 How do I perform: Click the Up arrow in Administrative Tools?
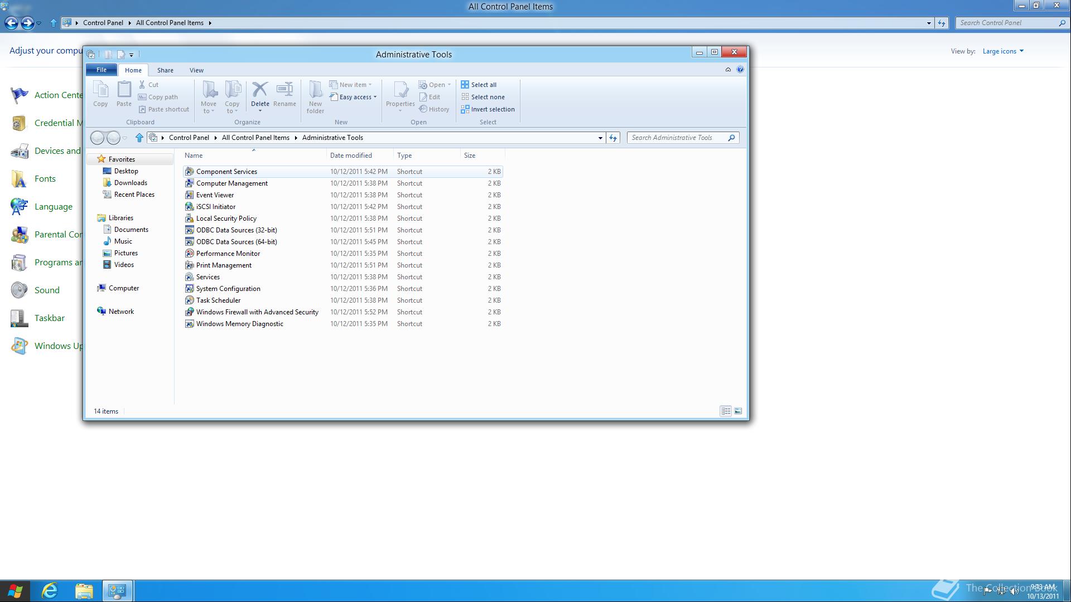[139, 138]
